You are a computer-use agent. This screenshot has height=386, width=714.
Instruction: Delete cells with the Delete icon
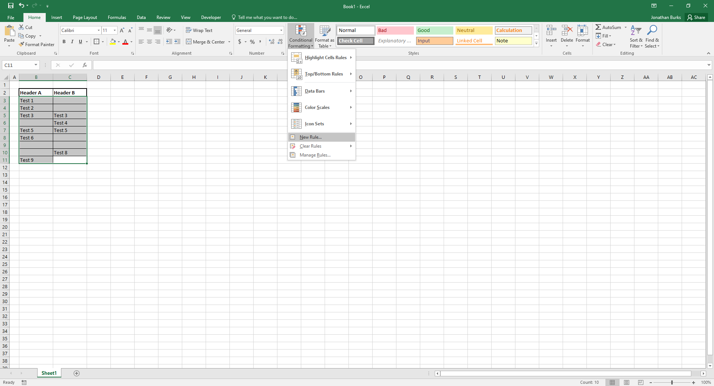tap(567, 32)
